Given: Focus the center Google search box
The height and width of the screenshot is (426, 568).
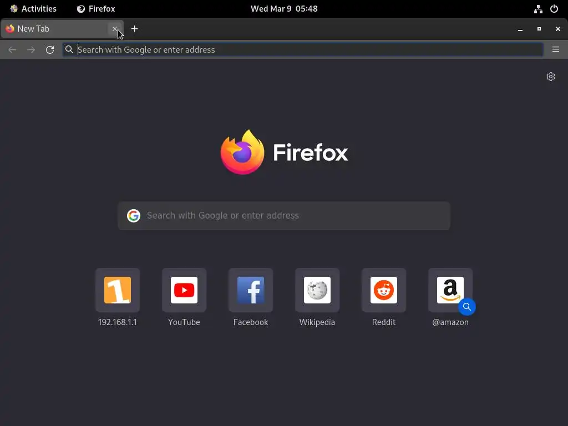Looking at the screenshot, I should pos(284,216).
